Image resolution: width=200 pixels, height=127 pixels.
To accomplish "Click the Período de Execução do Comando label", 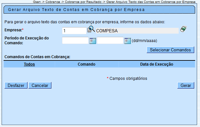I will pos(27,40).
